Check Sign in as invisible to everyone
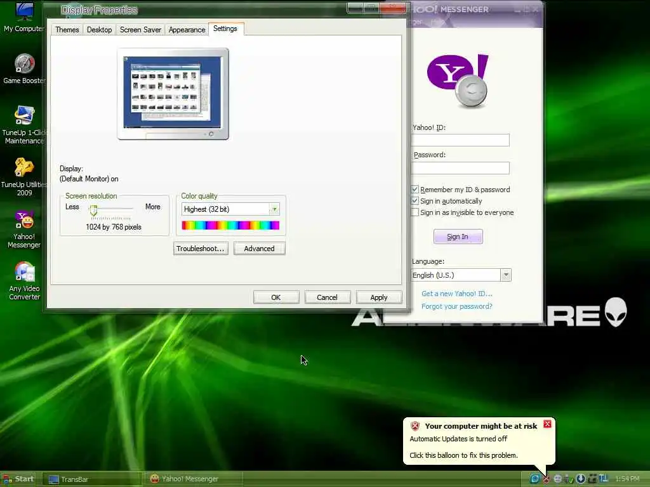The image size is (650, 487). click(x=415, y=212)
